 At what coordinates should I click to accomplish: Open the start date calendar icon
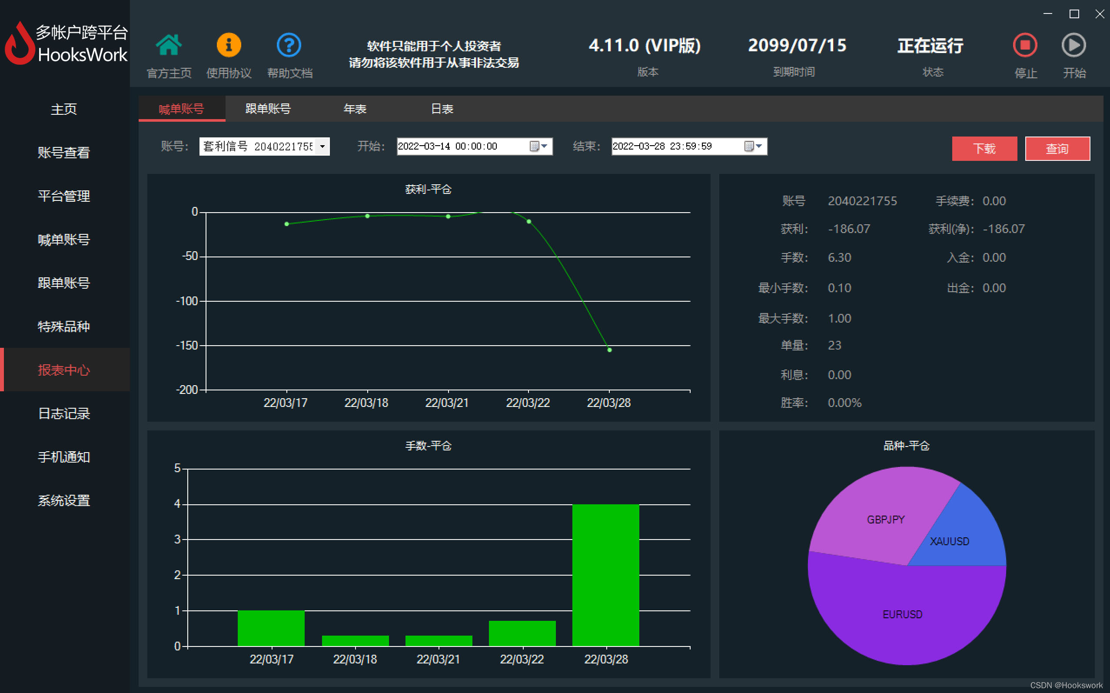[534, 146]
